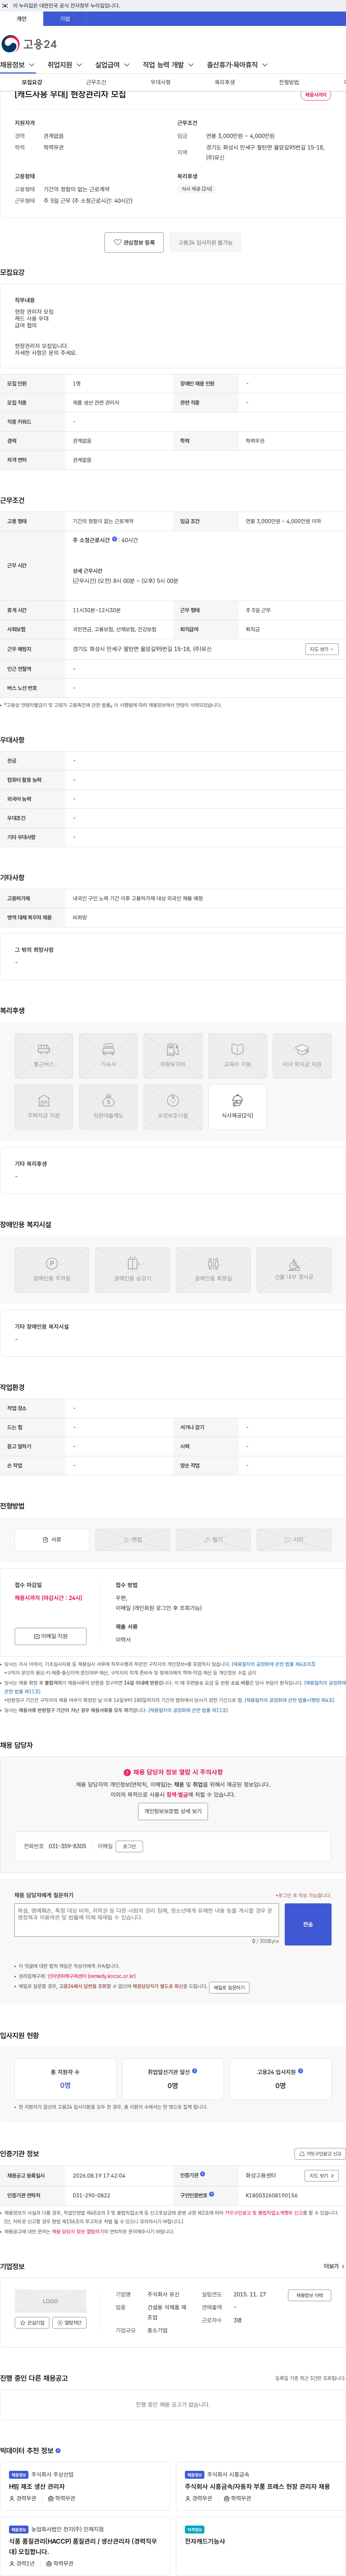Click the 필기 screening method tile
The width and height of the screenshot is (346, 2576).
pyautogui.click(x=213, y=1540)
